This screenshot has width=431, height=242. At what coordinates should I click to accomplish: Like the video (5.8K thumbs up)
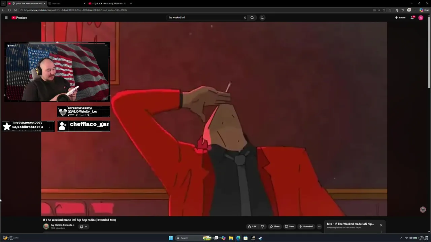coord(252,227)
